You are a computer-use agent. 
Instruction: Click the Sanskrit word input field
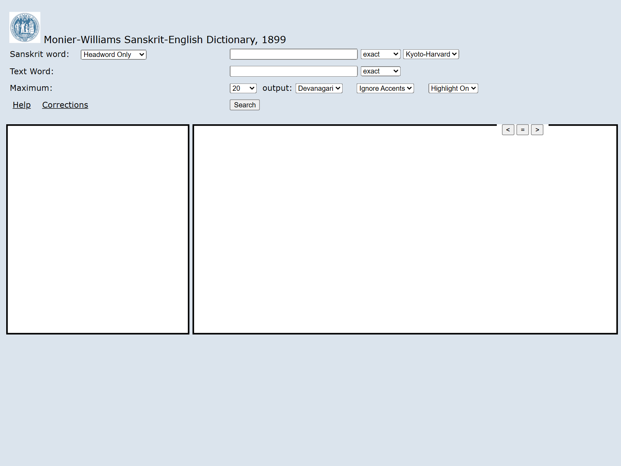pyautogui.click(x=294, y=54)
